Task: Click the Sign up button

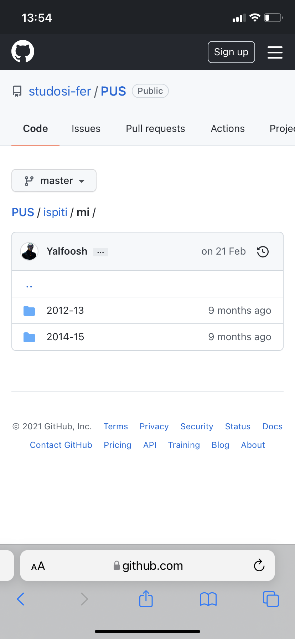Action: pyautogui.click(x=231, y=52)
